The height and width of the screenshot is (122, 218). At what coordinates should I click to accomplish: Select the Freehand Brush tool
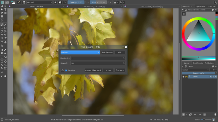[x=2, y=25]
